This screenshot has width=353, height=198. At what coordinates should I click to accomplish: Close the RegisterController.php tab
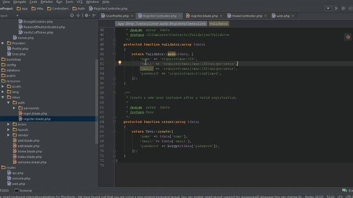pyautogui.click(x=179, y=16)
